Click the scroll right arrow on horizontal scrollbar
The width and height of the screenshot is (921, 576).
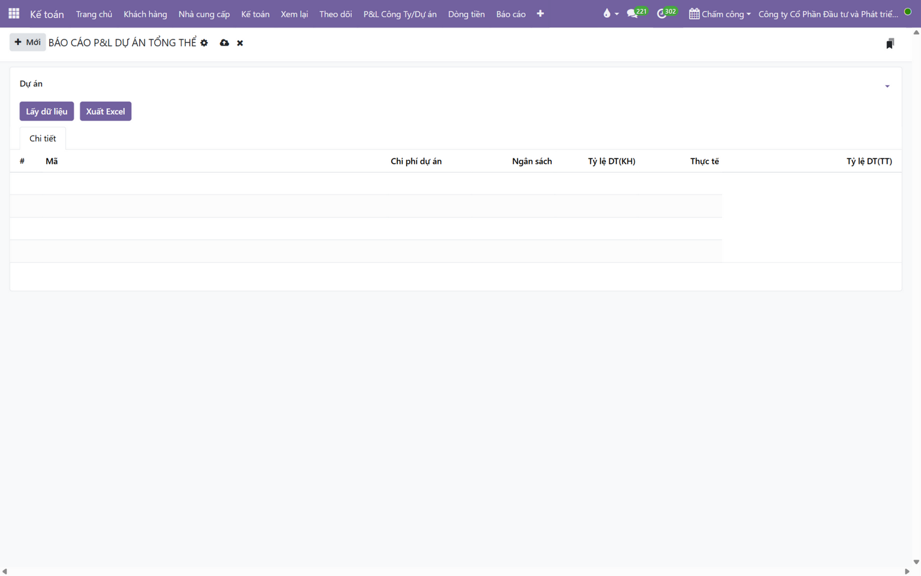click(907, 572)
